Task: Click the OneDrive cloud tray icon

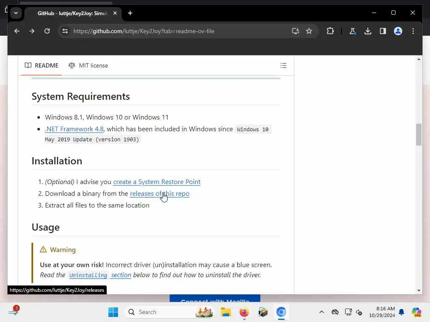Action: pyautogui.click(x=335, y=312)
